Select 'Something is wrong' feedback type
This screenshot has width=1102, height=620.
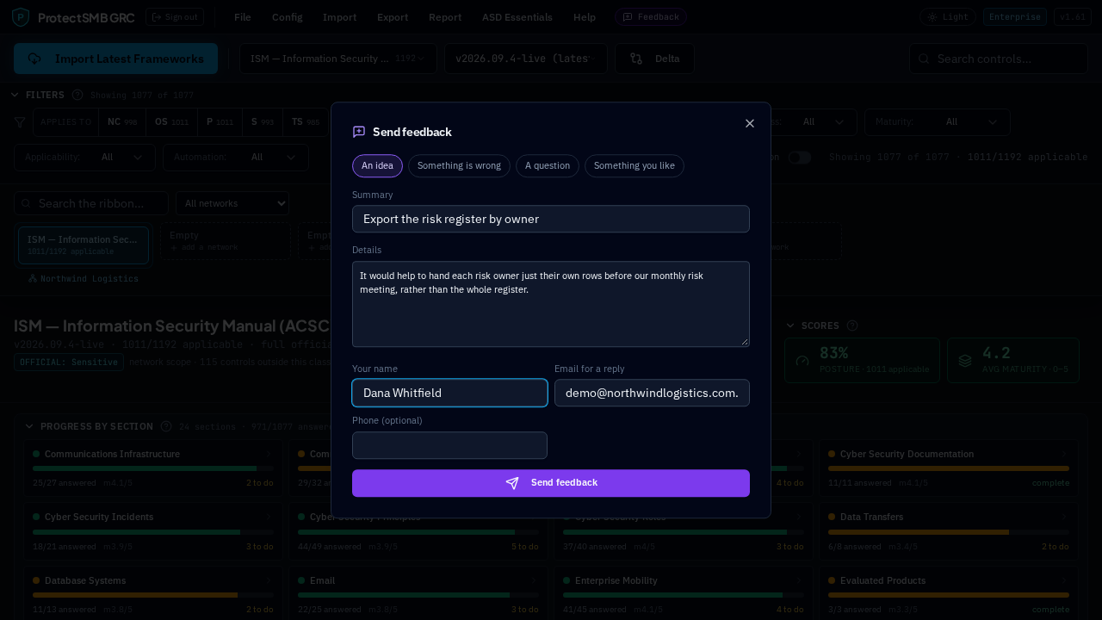point(459,165)
